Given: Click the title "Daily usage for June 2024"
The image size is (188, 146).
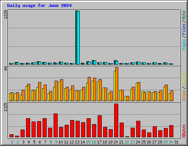Looking at the screenshot, I should coord(39,5).
